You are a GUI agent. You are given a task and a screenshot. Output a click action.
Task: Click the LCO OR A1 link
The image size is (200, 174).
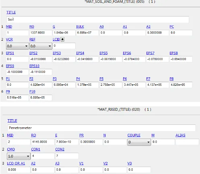click(x=16, y=164)
